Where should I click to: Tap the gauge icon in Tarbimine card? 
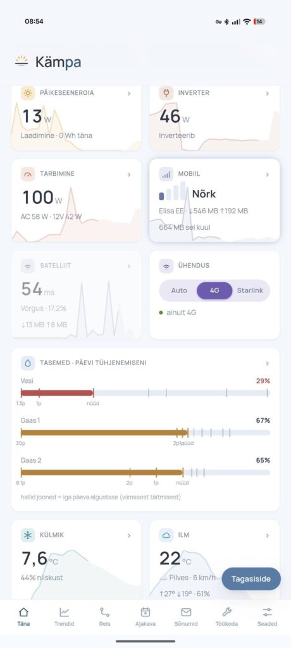click(x=28, y=174)
